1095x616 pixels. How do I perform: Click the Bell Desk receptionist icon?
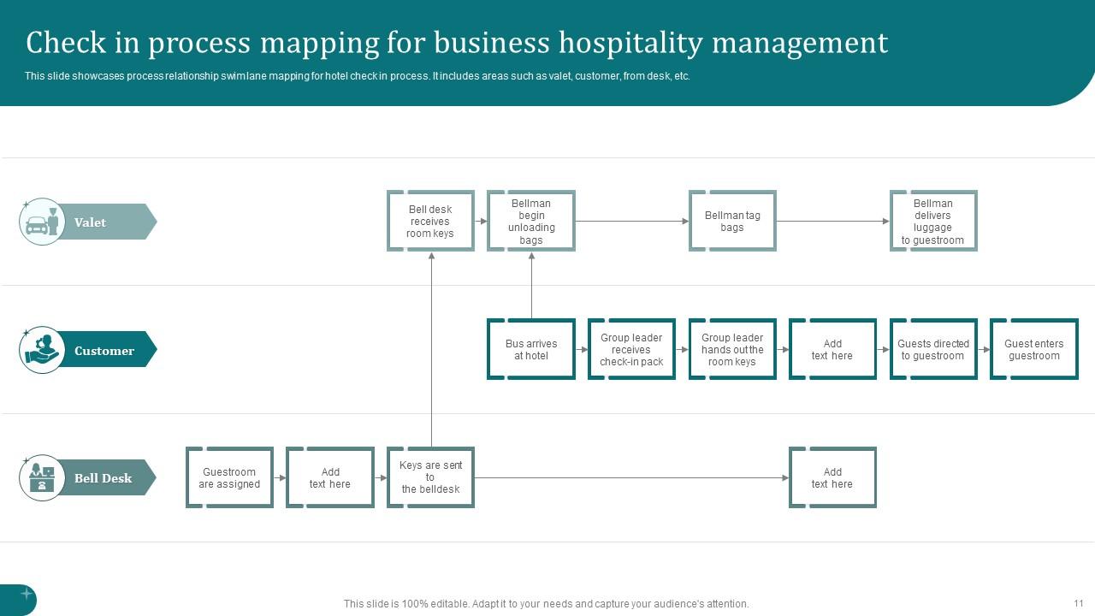pos(42,477)
